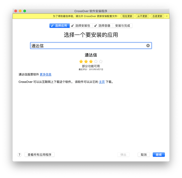This screenshot has height=178, width=182.
Task: Click the fourth empty rating star
Action: tap(96, 62)
